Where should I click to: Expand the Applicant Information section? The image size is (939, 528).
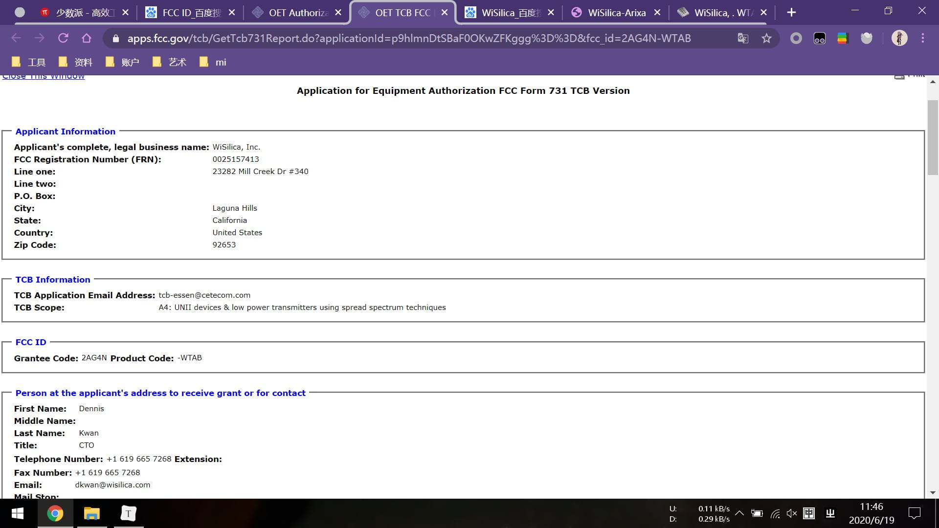coord(65,132)
